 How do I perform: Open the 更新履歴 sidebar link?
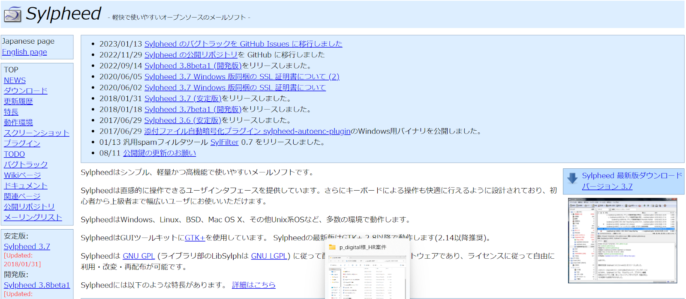pyautogui.click(x=18, y=101)
